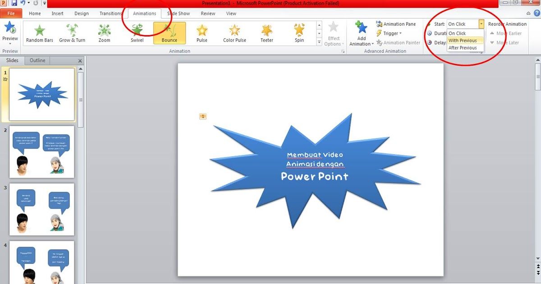Apply the Random Bars animation effect
The width and height of the screenshot is (541, 284).
coord(40,33)
